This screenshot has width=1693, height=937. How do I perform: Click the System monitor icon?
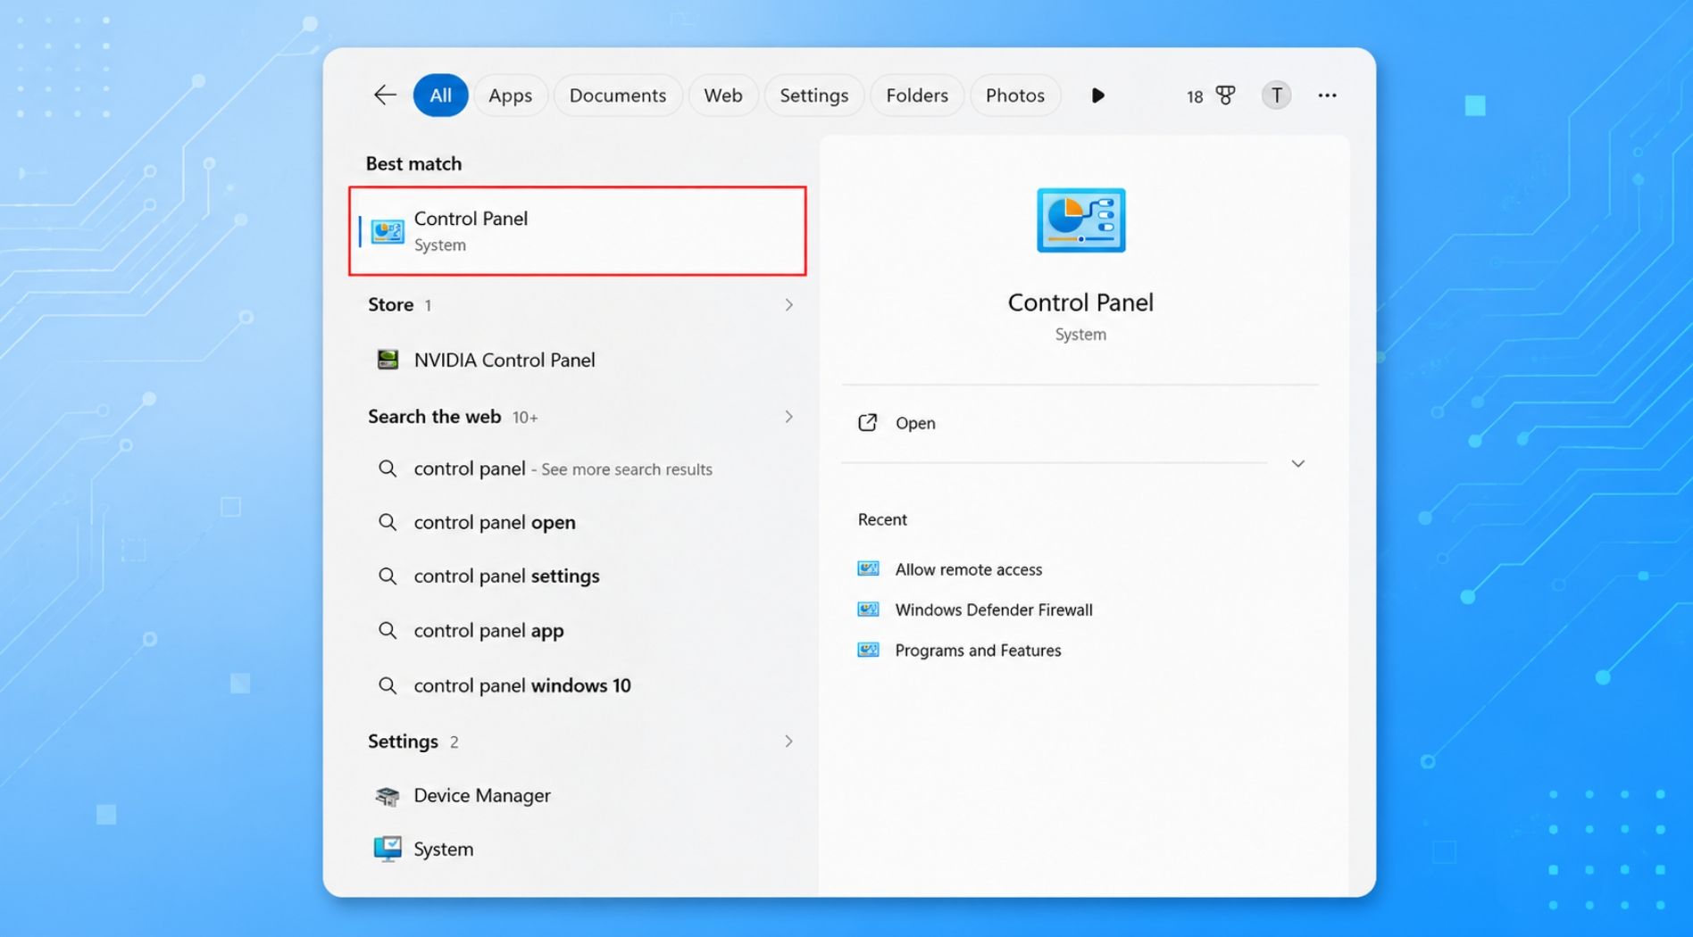click(388, 849)
